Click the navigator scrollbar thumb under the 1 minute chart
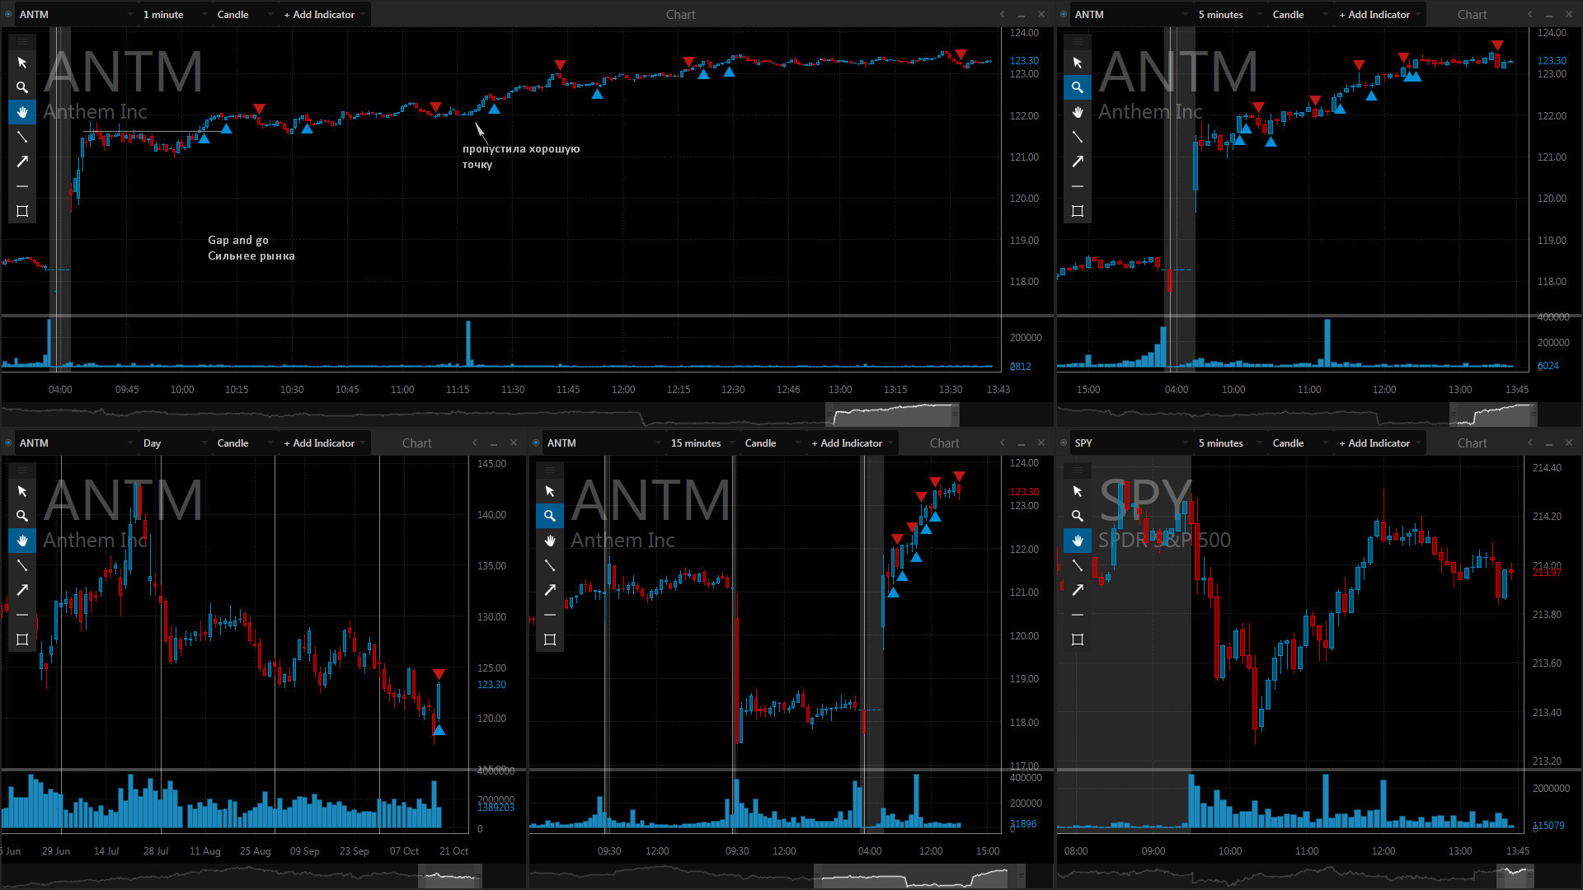Screen dimensions: 1583x890 892,415
